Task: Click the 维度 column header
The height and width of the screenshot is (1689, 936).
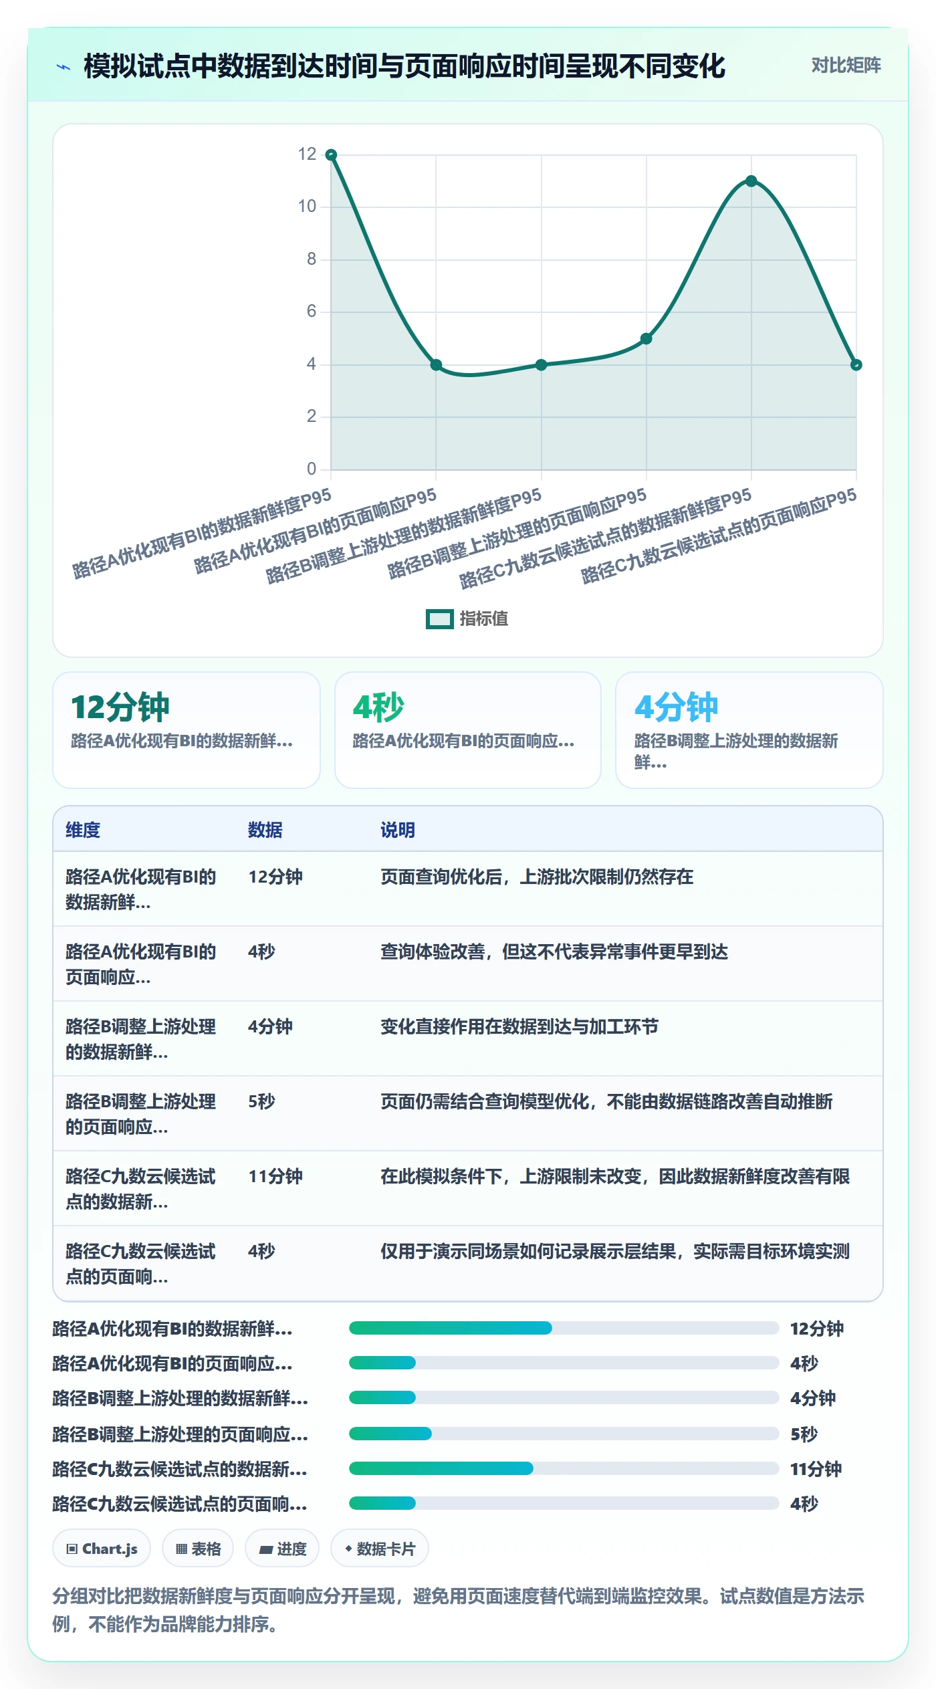Action: coord(83,830)
